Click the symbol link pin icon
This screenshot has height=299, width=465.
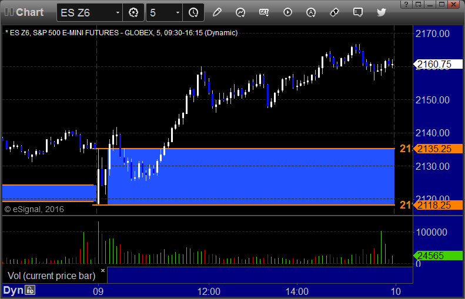coord(334,12)
